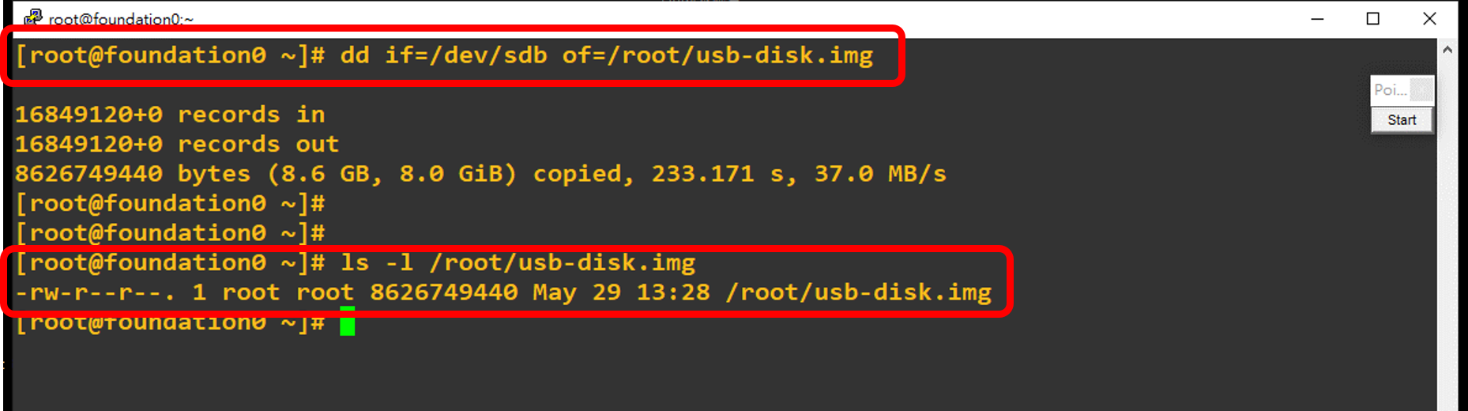This screenshot has width=1468, height=411.
Task: Close the root@foundation0 terminal window
Action: point(1429,19)
